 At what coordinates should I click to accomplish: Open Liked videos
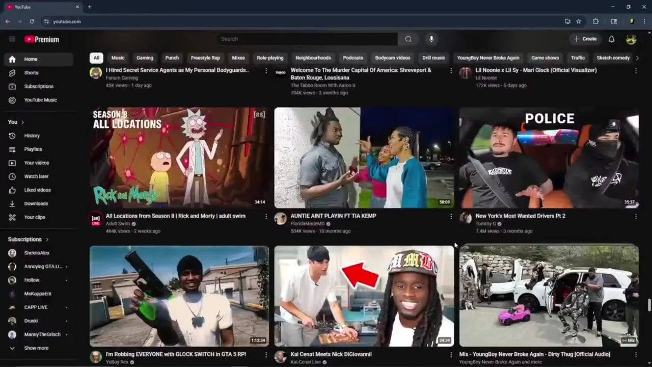[38, 190]
